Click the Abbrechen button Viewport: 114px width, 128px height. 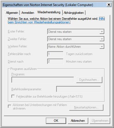coord(78,121)
